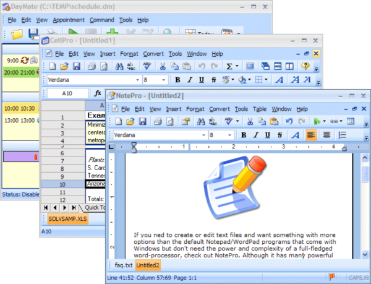The height and width of the screenshot is (284, 371).
Task: Undo last action in NotePro
Action: click(x=289, y=122)
